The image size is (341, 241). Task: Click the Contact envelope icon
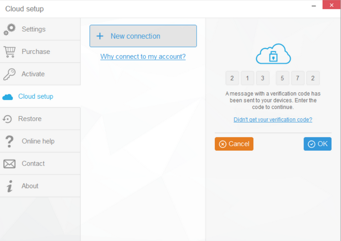click(9, 164)
